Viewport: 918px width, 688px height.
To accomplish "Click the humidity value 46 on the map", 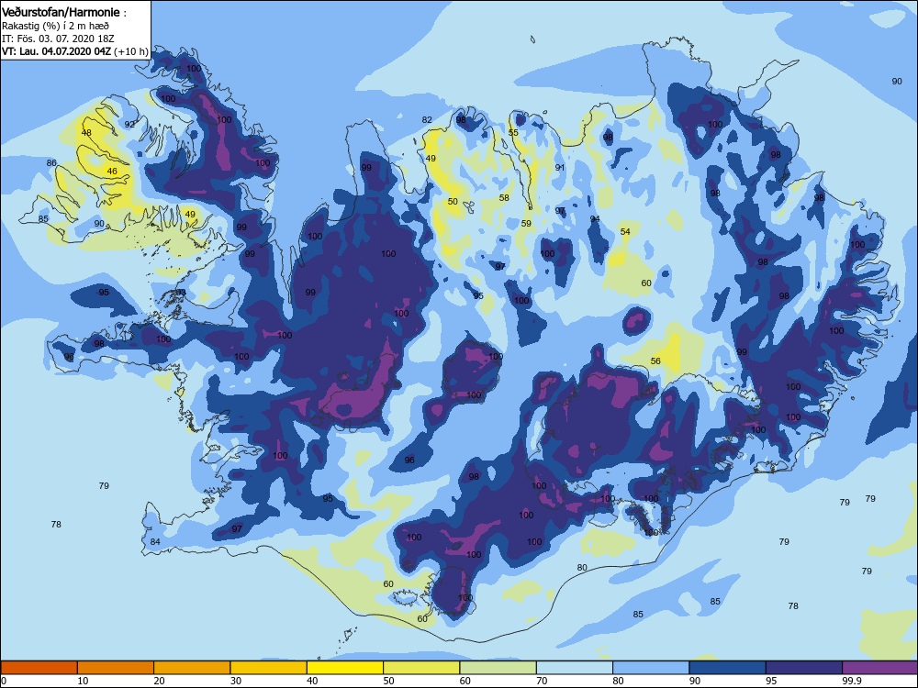I will [112, 172].
